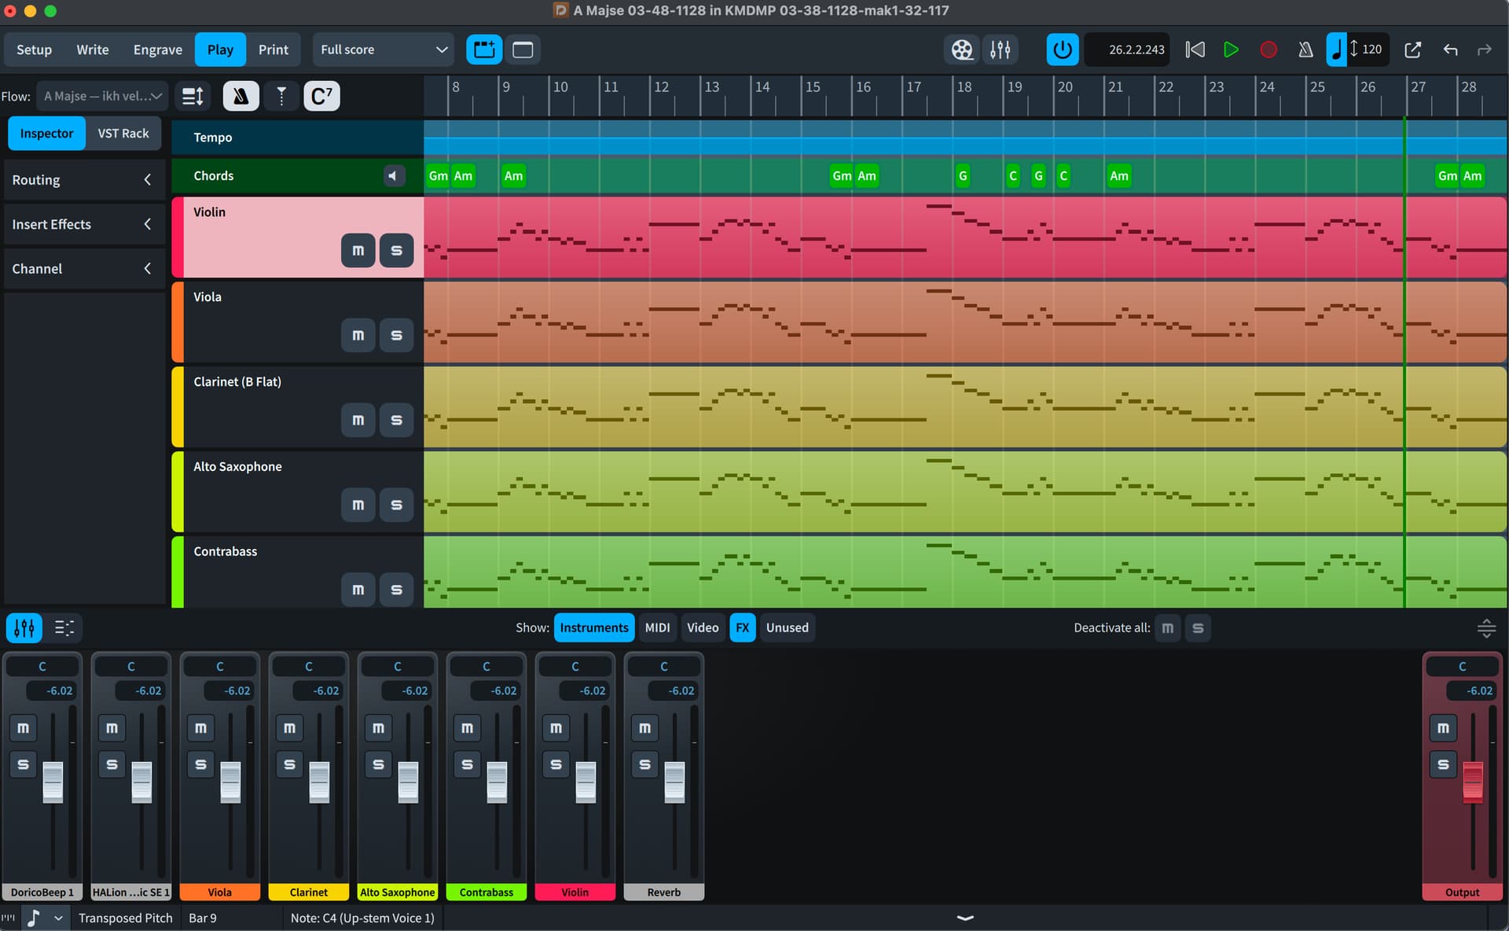The width and height of the screenshot is (1509, 931).
Task: Switch to Engrave mode
Action: pos(157,50)
